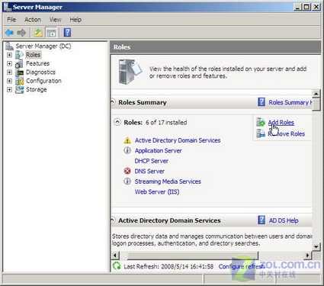Open the Streaming Media Services role link
Screen dimensions: 324x286
tap(168, 182)
